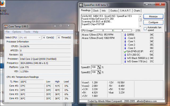
Task: Click the SuperIO Chip=IT8718F log line
Action: [x=93, y=24]
